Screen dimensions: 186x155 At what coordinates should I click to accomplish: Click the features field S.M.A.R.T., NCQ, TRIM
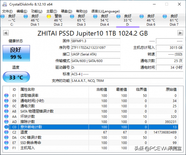click(x=127, y=81)
